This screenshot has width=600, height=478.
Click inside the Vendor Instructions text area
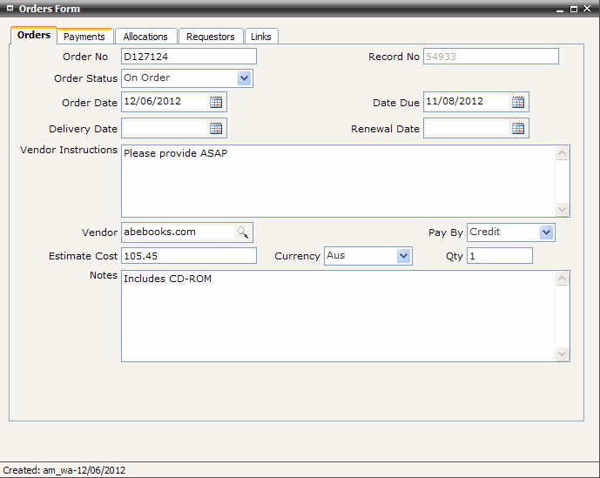tap(337, 181)
